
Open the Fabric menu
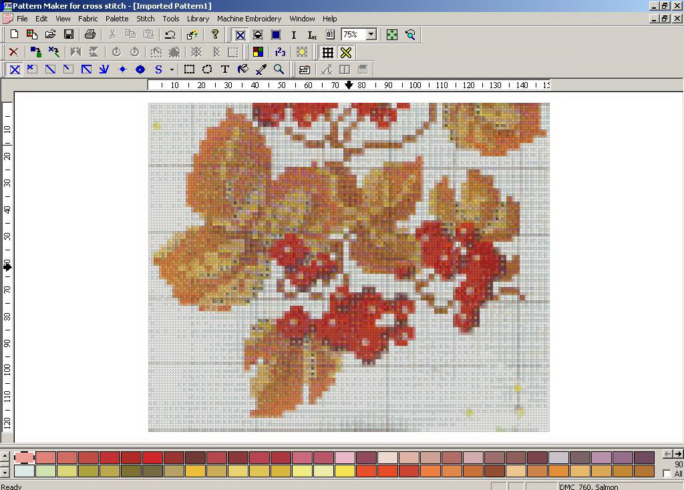pyautogui.click(x=88, y=19)
